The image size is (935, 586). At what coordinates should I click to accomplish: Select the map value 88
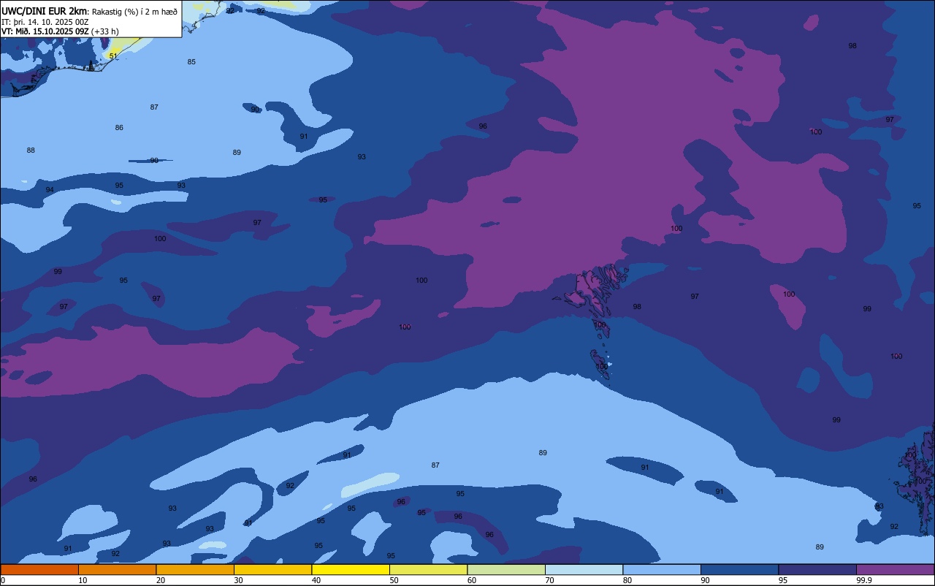click(x=31, y=151)
